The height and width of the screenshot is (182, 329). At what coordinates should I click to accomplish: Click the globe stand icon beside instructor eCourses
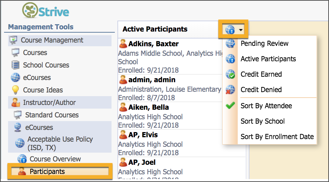click(18, 127)
